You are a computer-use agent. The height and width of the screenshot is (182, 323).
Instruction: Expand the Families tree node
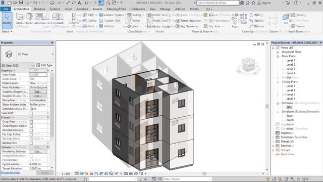pos(274,146)
